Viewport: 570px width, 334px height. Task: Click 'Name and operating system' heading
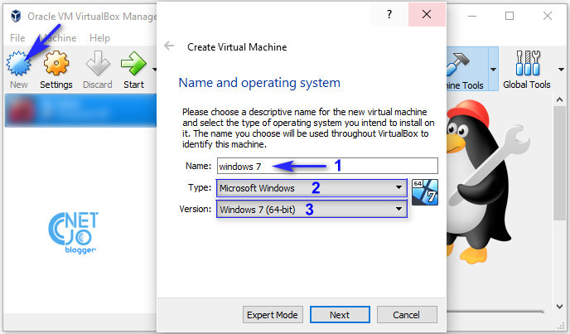pos(259,83)
